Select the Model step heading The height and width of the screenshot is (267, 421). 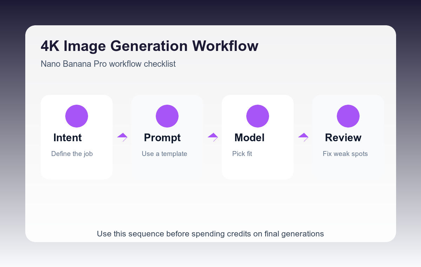pyautogui.click(x=249, y=138)
